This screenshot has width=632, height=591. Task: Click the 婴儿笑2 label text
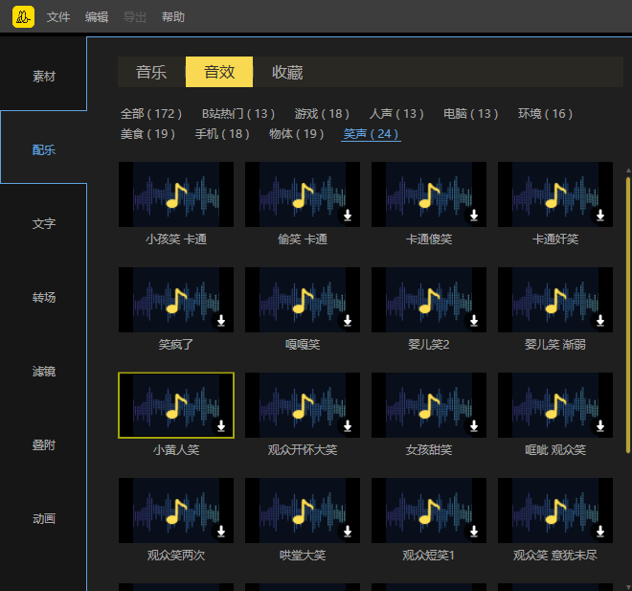429,345
